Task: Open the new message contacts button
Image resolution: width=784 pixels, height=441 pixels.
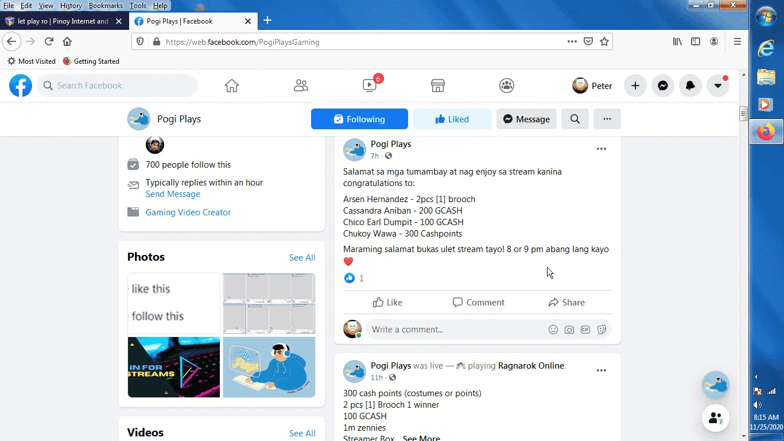Action: [715, 419]
